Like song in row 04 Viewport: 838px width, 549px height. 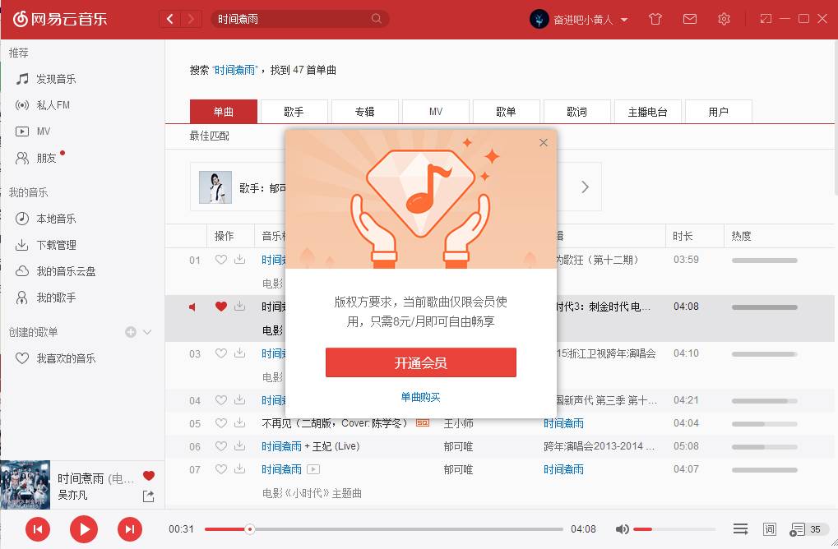click(220, 400)
